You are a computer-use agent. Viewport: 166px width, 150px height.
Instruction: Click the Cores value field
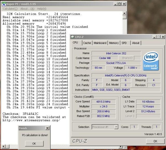(x=134, y=127)
